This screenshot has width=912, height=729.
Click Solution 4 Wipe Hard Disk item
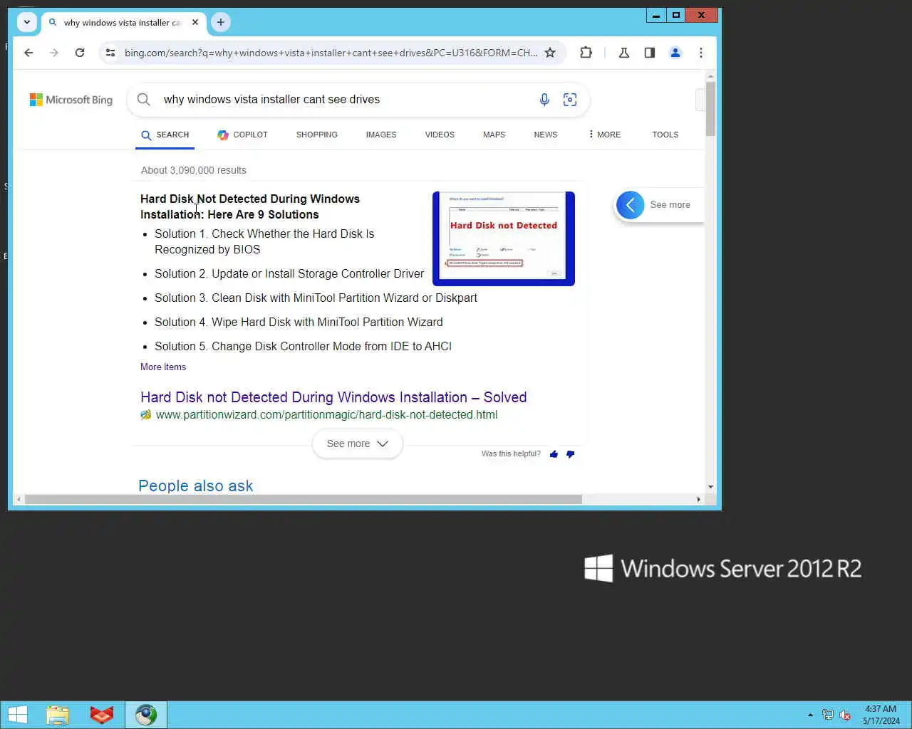[x=299, y=322]
